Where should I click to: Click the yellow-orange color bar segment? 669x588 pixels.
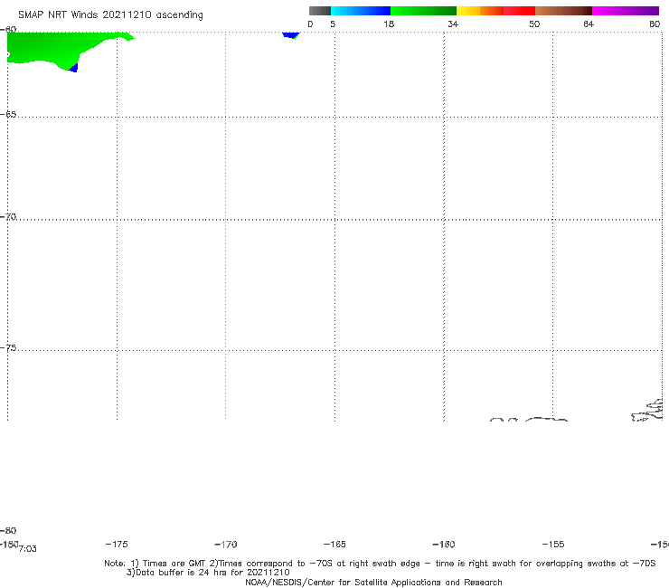[x=479, y=11]
